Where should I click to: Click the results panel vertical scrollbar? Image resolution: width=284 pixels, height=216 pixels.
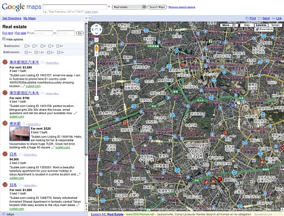[x=86, y=89]
